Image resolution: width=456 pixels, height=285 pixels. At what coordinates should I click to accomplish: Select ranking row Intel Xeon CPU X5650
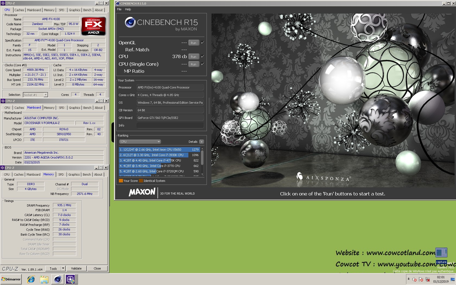(159, 150)
